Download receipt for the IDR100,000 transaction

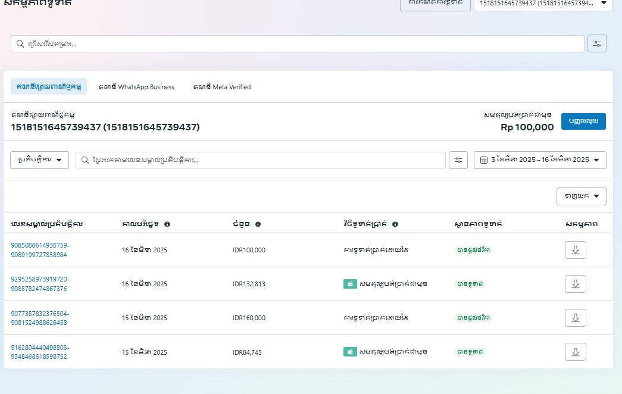pos(575,250)
